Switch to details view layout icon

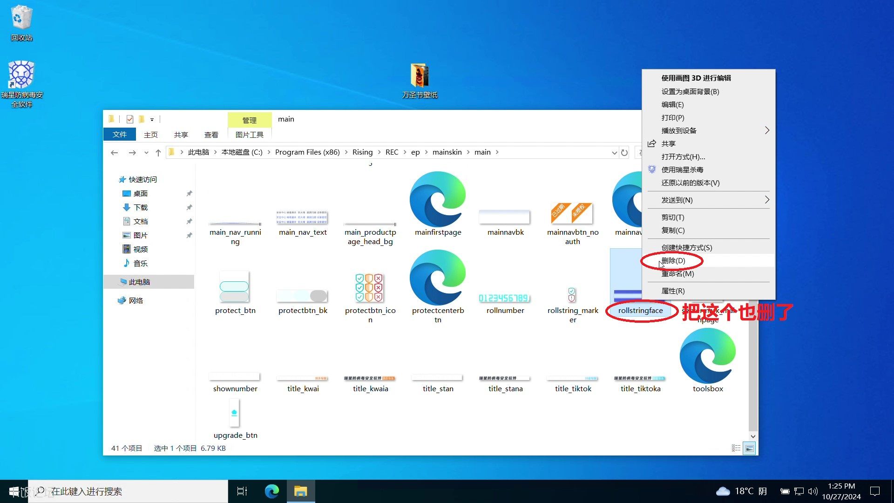(736, 448)
